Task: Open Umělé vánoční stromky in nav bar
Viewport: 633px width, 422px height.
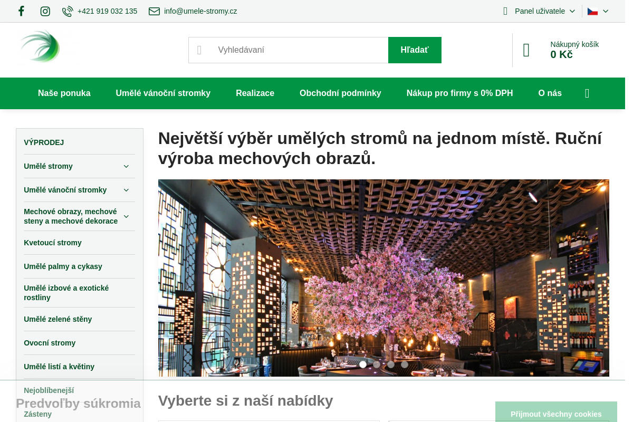Action: [x=163, y=93]
